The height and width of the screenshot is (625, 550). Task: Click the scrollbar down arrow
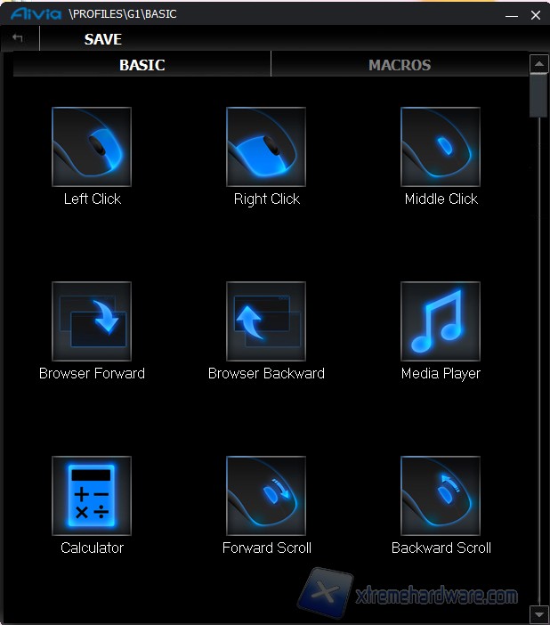[538, 614]
